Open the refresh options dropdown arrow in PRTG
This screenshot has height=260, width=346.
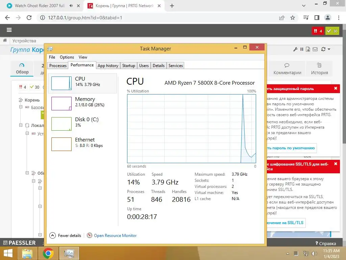pyautogui.click(x=329, y=49)
